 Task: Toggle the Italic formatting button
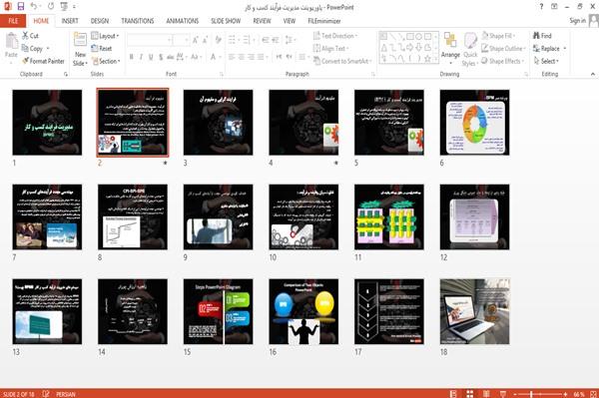(141, 57)
